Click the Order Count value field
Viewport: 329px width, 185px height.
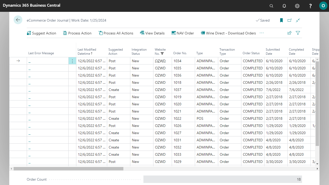[x=223, y=179]
